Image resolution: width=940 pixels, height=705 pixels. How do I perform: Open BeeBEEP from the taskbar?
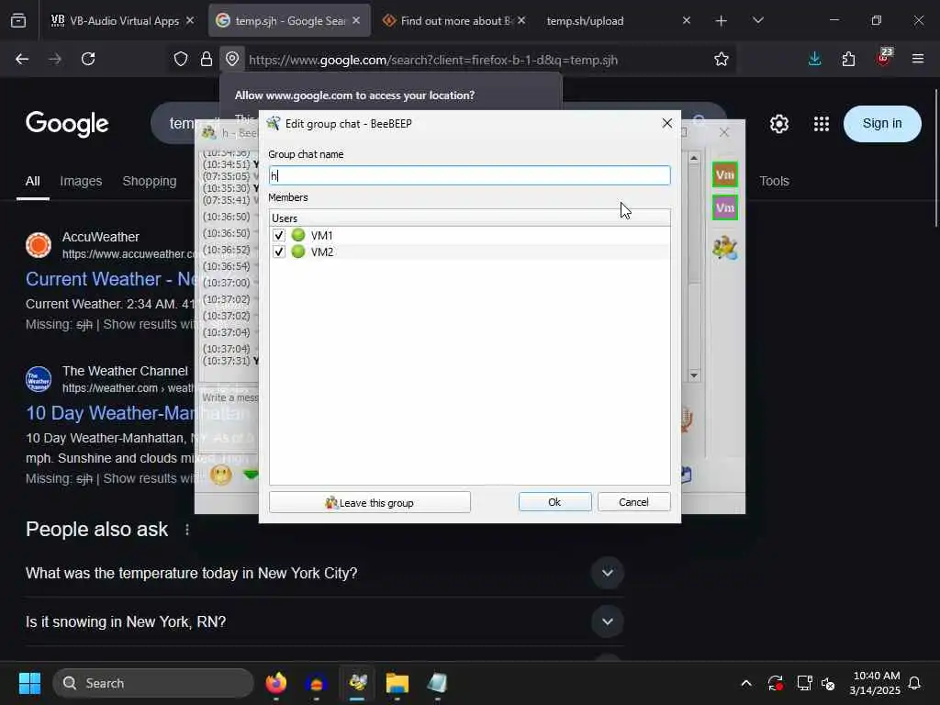click(x=357, y=683)
